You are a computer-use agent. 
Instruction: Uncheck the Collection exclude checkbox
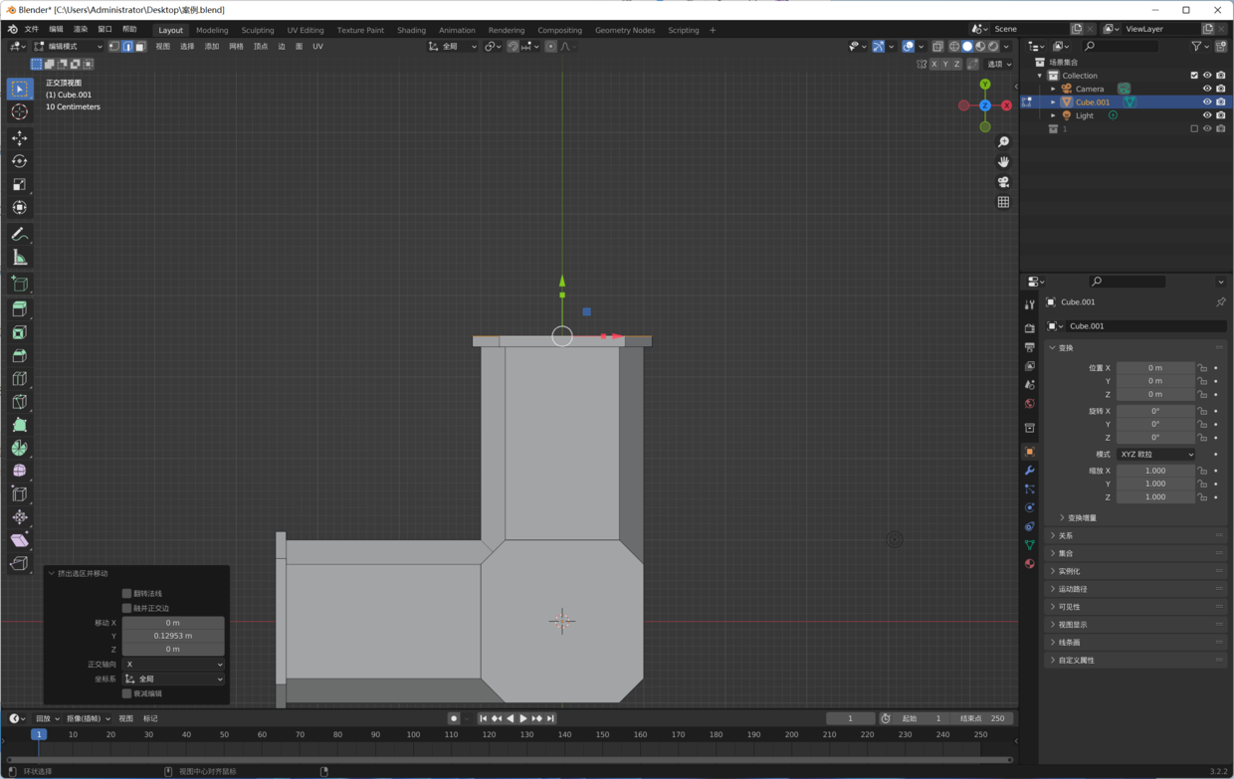1194,76
